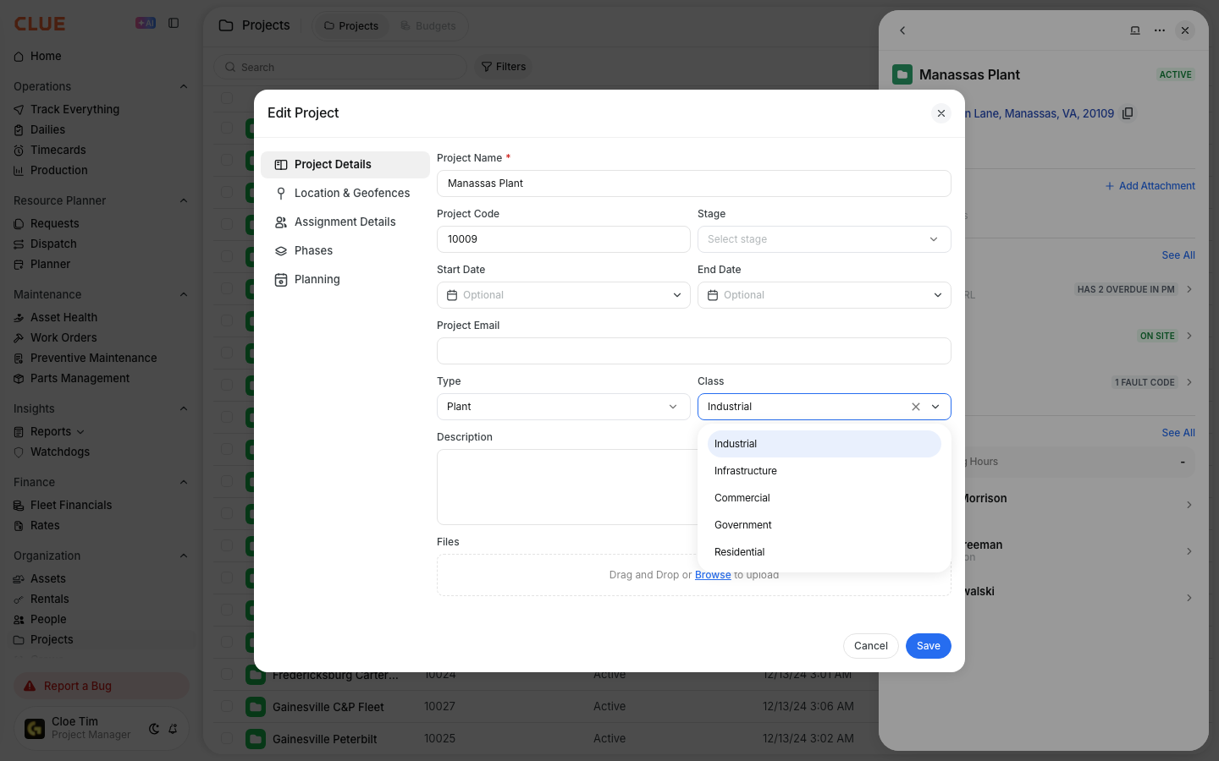
Task: Select Government class option
Action: tap(825, 525)
